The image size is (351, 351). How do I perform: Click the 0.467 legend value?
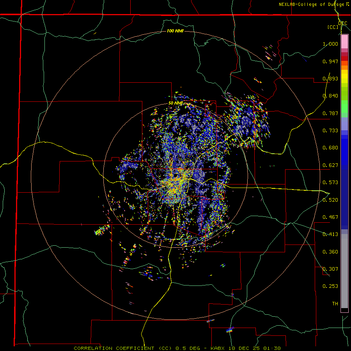pyautogui.click(x=330, y=217)
